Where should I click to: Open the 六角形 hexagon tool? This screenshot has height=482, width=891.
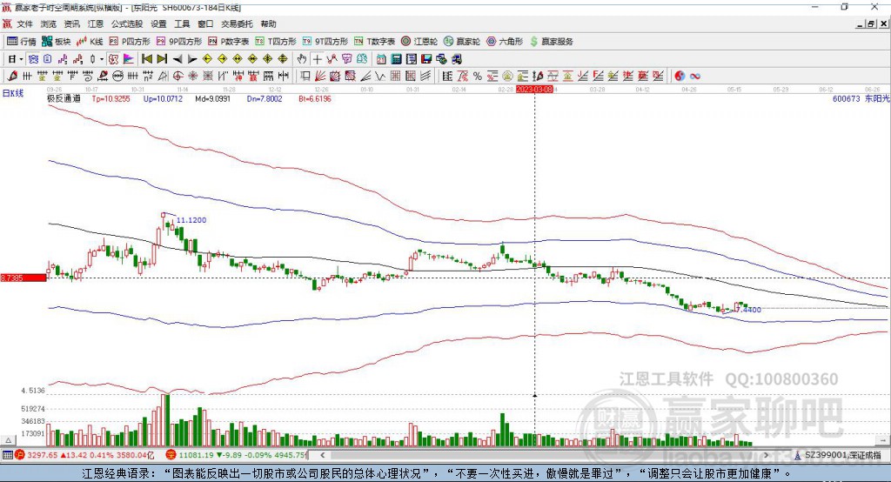coord(505,42)
